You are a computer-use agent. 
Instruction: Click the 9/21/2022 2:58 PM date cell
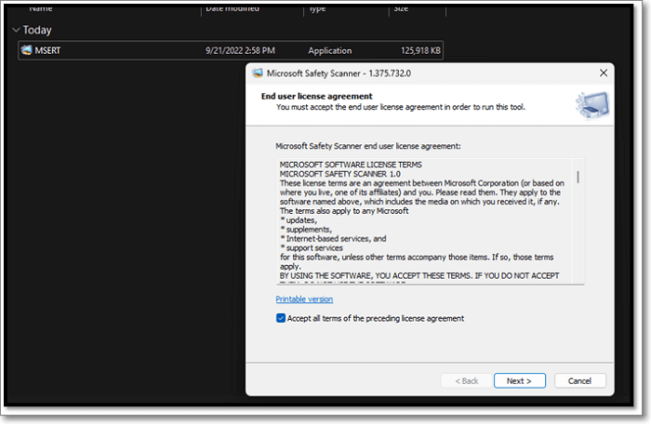(240, 50)
